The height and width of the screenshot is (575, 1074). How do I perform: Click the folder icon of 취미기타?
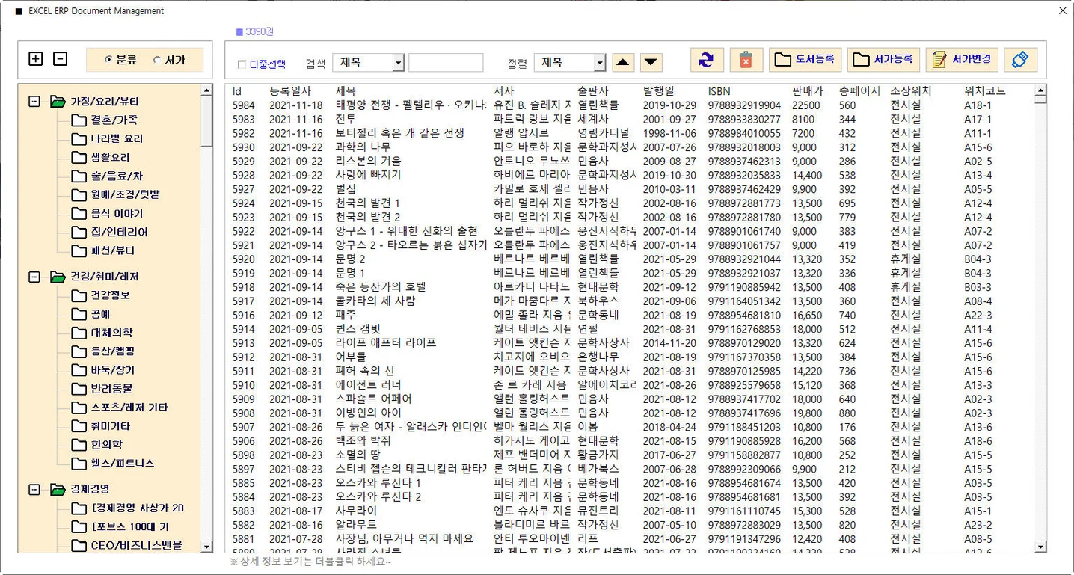79,426
